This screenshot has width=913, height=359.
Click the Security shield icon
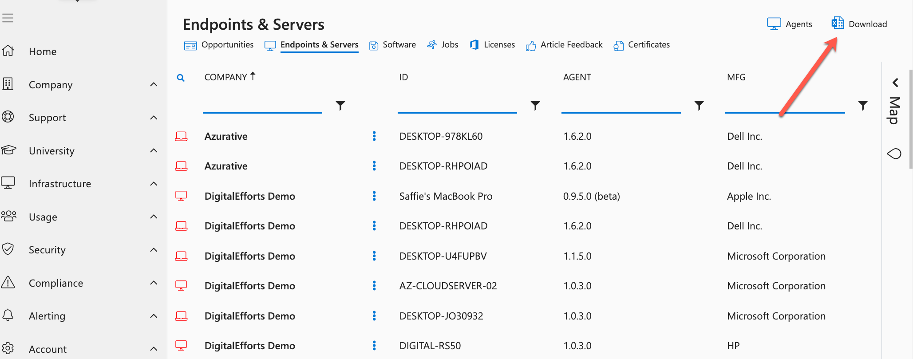pyautogui.click(x=8, y=249)
